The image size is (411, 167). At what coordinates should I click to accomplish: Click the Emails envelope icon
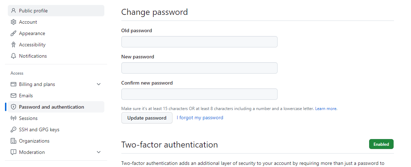(13, 96)
